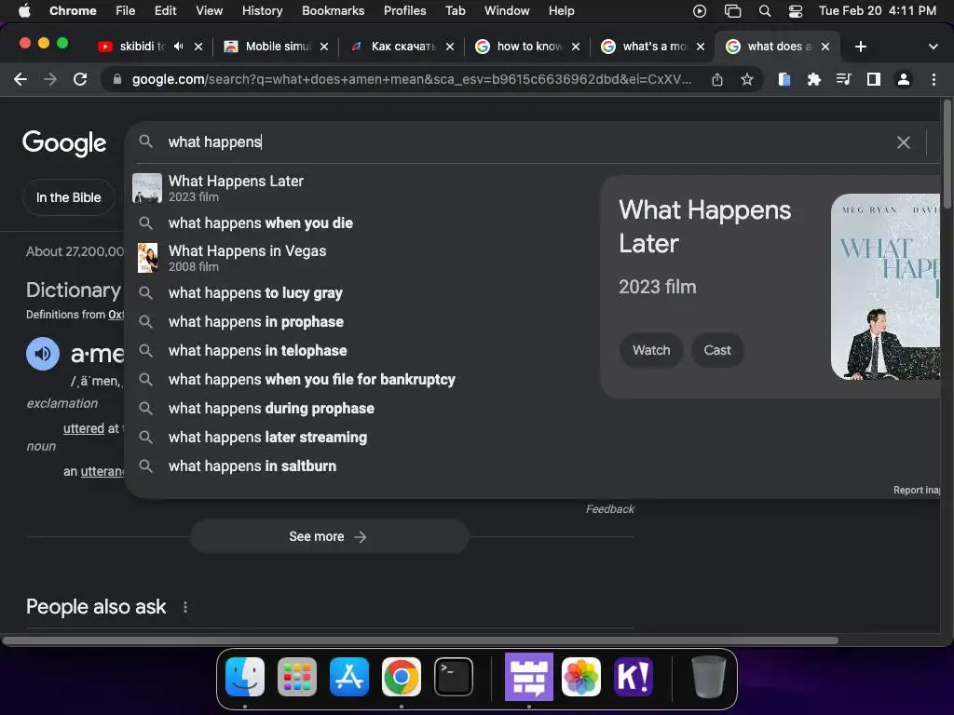Click the horizontal scrollbar at page bottom
The width and height of the screenshot is (954, 715).
point(420,641)
